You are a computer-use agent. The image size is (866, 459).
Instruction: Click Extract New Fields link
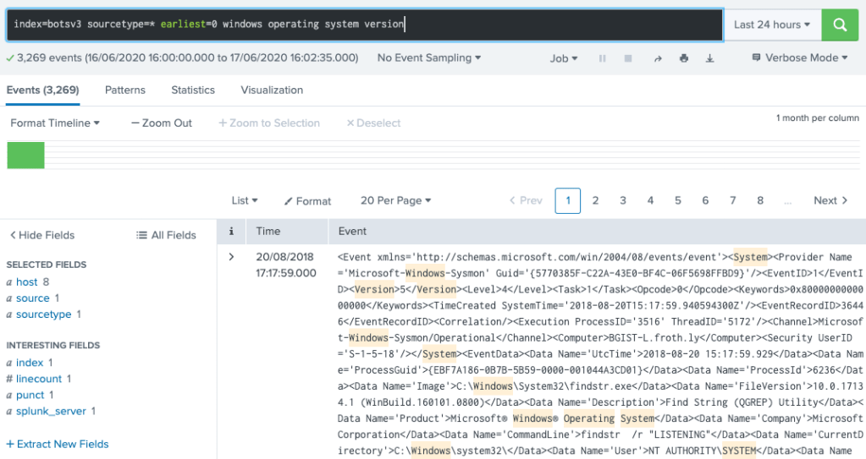pos(58,444)
